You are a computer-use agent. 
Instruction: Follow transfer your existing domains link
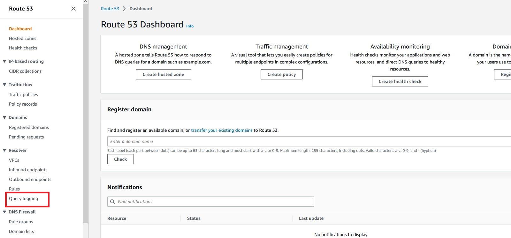(222, 130)
